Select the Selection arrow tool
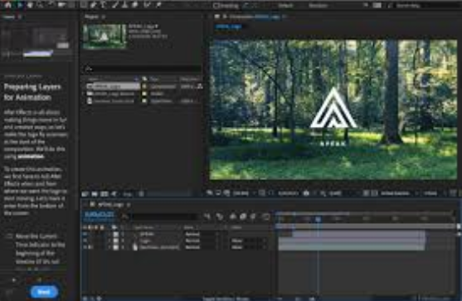 pos(20,5)
